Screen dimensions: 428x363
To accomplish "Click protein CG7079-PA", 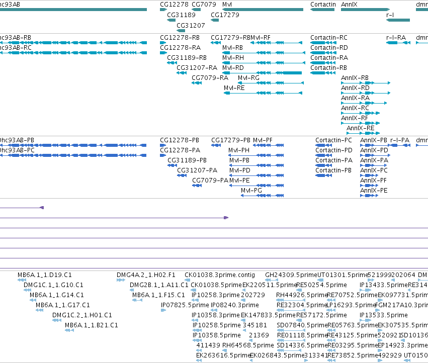I will click(x=197, y=186).
